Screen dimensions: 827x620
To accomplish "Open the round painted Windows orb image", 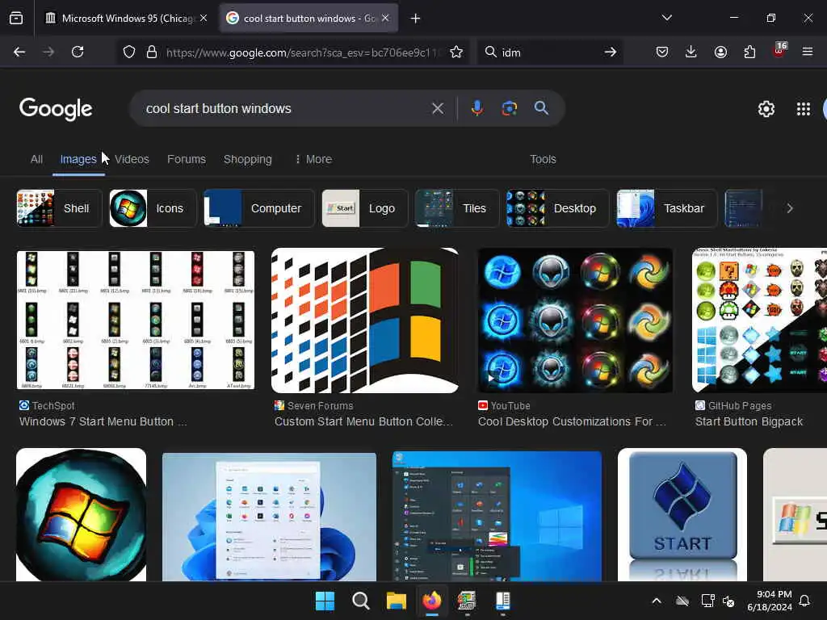I will tap(82, 514).
